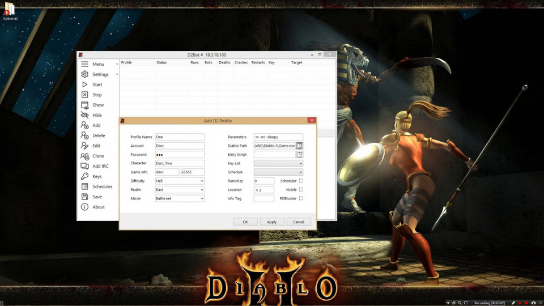The height and width of the screenshot is (306, 544).
Task: Enable the Scheduler checkbox
Action: pyautogui.click(x=301, y=181)
